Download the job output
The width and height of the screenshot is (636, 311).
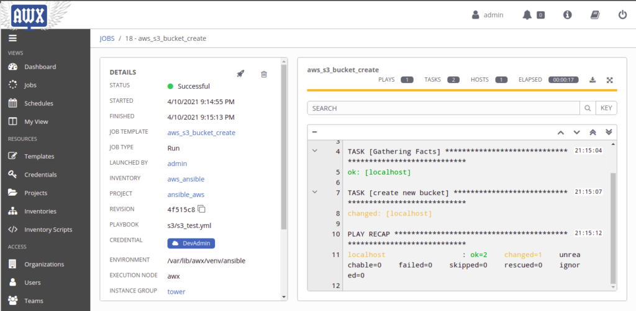point(592,80)
